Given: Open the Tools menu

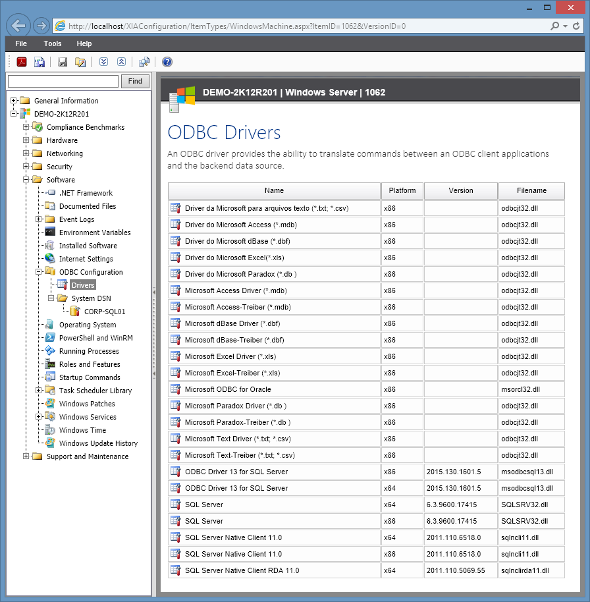Looking at the screenshot, I should click(x=53, y=43).
